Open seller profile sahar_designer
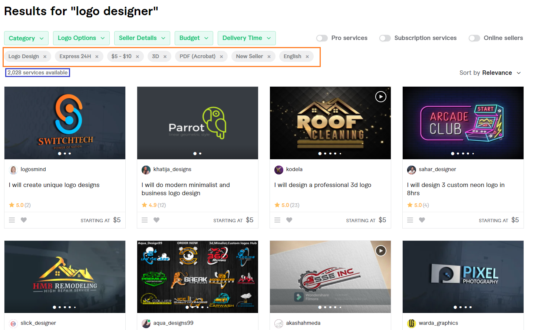541x330 pixels. (x=438, y=169)
